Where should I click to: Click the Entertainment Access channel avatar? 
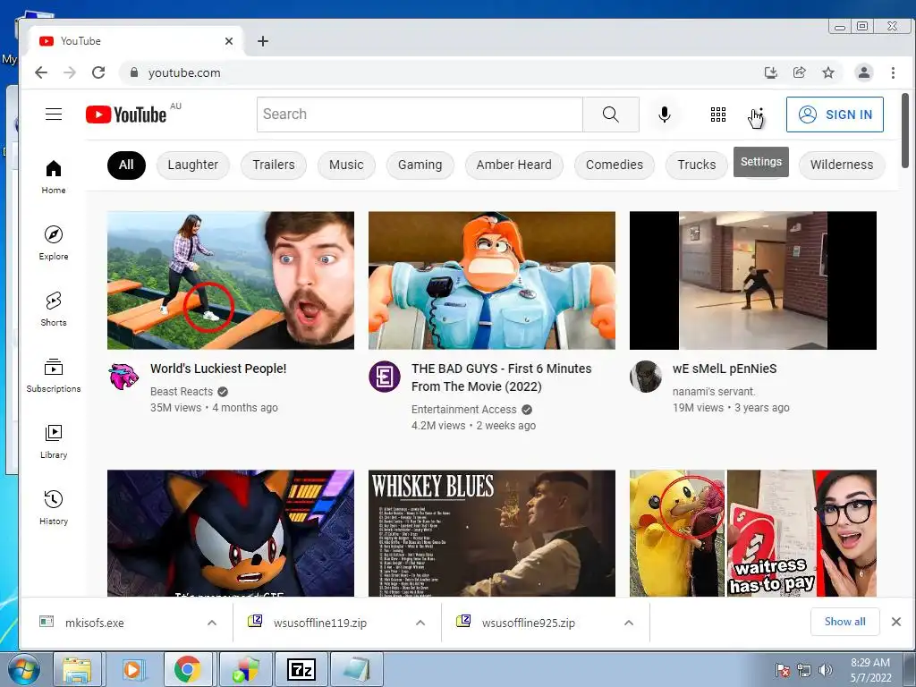tap(385, 377)
